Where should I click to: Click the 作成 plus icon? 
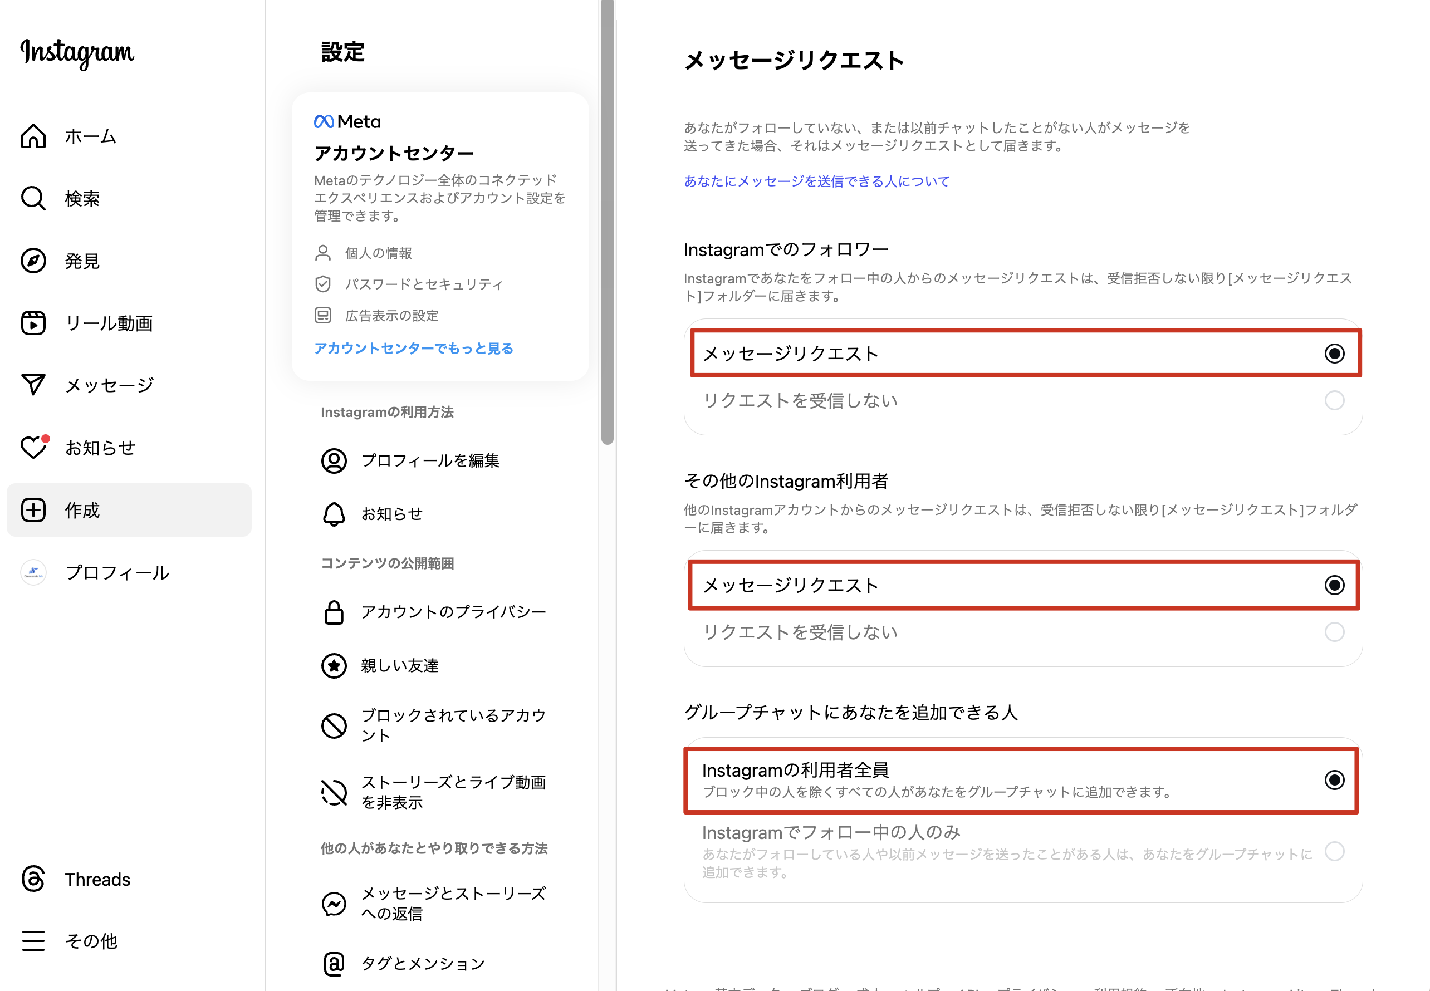coord(33,510)
